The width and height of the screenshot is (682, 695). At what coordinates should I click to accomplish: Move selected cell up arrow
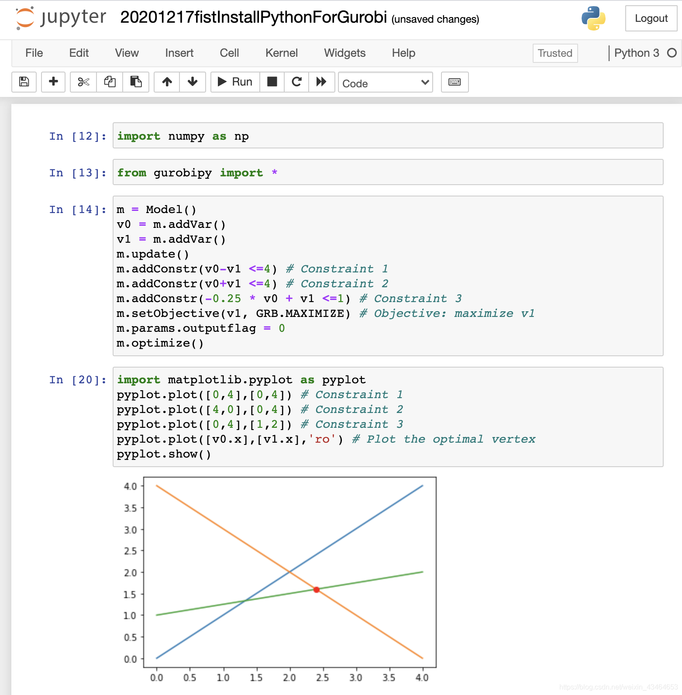pos(167,82)
